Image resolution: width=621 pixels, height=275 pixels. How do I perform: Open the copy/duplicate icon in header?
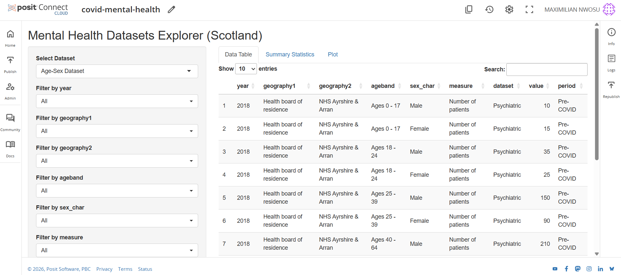pyautogui.click(x=469, y=10)
